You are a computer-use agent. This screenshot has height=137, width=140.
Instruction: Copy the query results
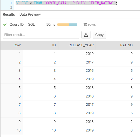(x=99, y=35)
